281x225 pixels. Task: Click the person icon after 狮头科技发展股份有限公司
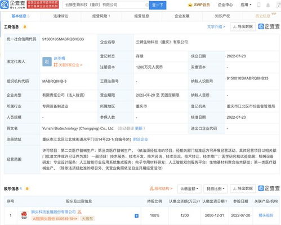coord(79,212)
